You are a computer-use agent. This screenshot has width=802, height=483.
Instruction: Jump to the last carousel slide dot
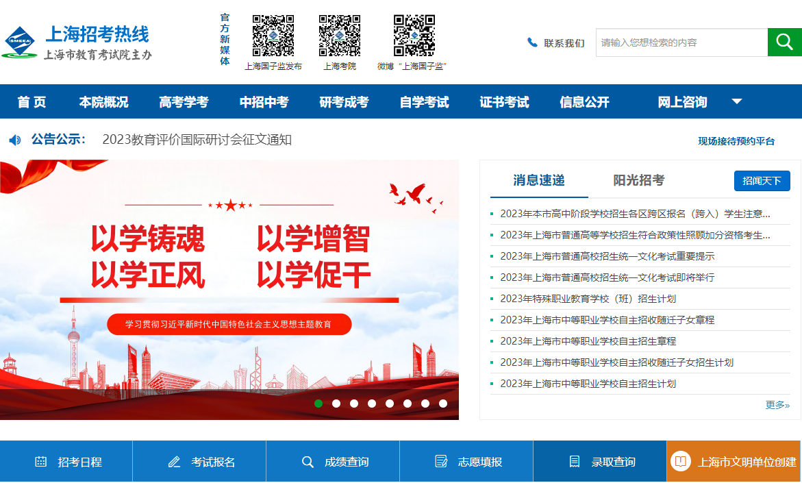coord(443,404)
